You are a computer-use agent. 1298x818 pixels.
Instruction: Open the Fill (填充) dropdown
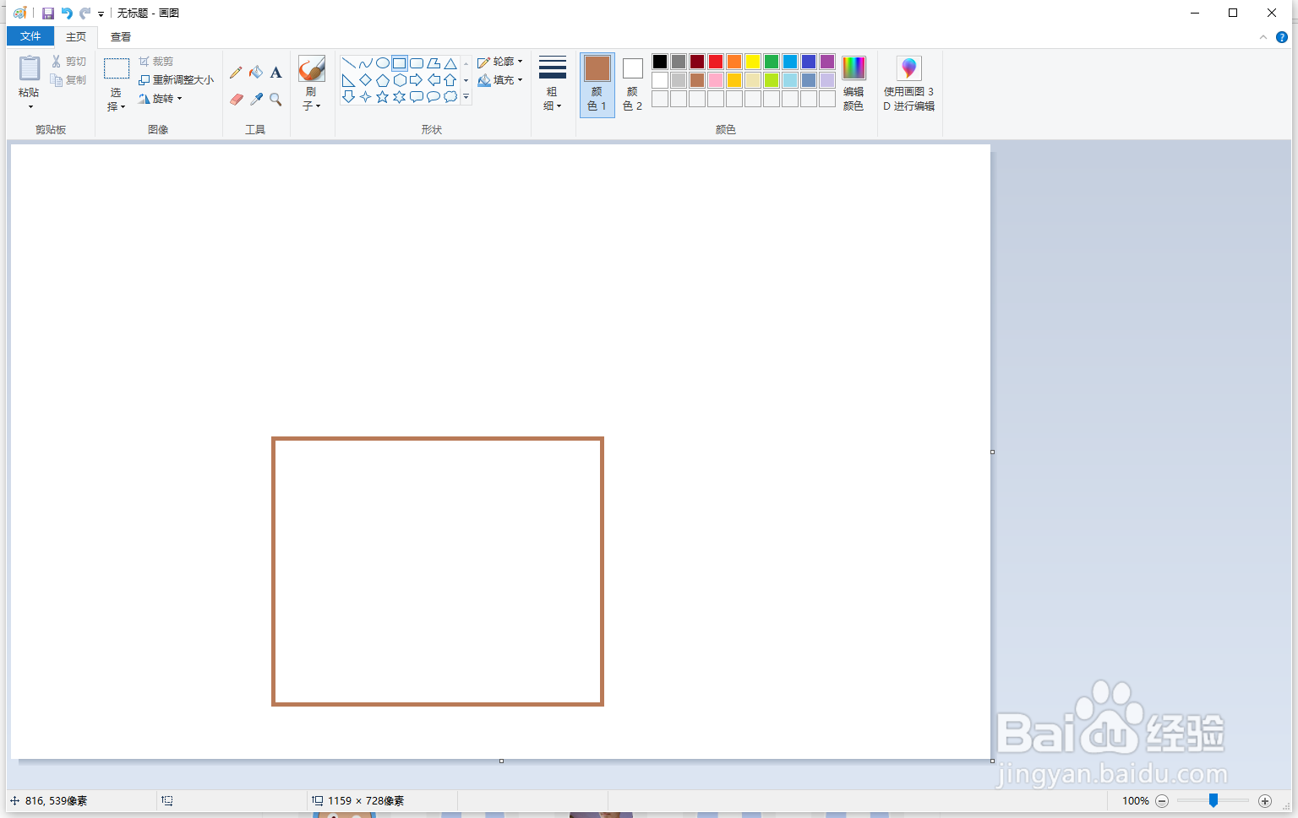[x=500, y=80]
